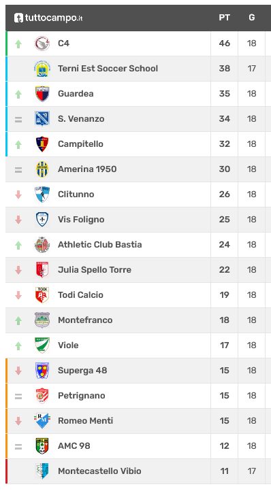
Task: Select the Guardea team badge
Action: (42, 94)
